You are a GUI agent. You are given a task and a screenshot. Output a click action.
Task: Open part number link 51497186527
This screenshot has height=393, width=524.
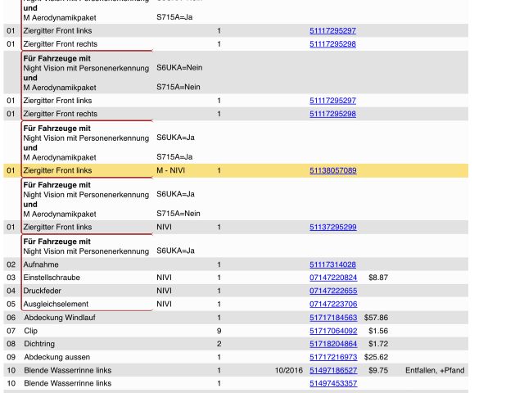[x=332, y=370]
